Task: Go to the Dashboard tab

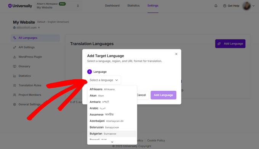Action: tap(112, 6)
